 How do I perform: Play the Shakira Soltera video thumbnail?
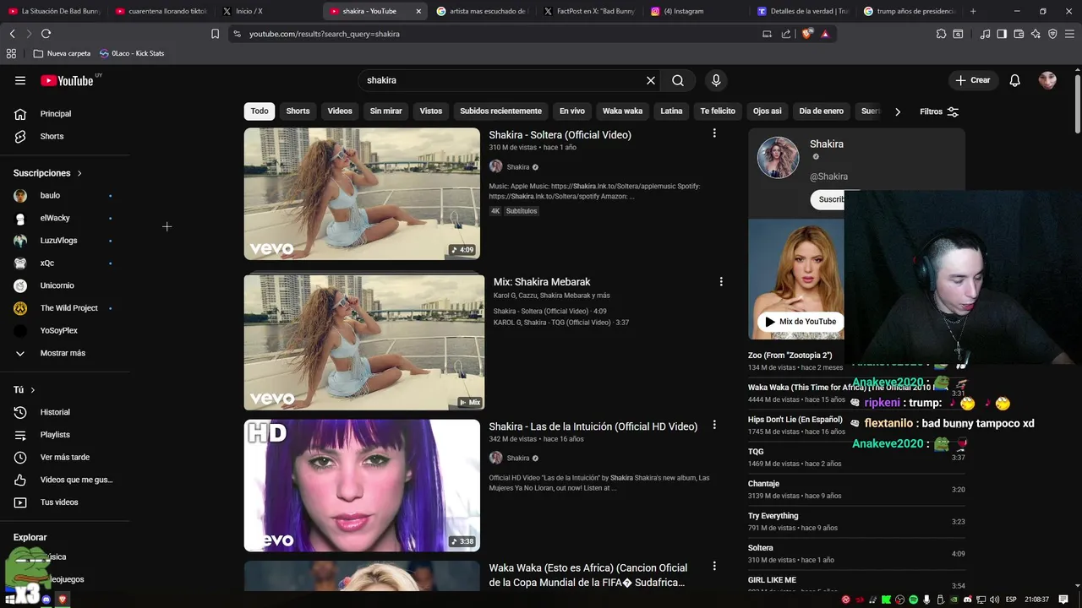click(x=362, y=194)
